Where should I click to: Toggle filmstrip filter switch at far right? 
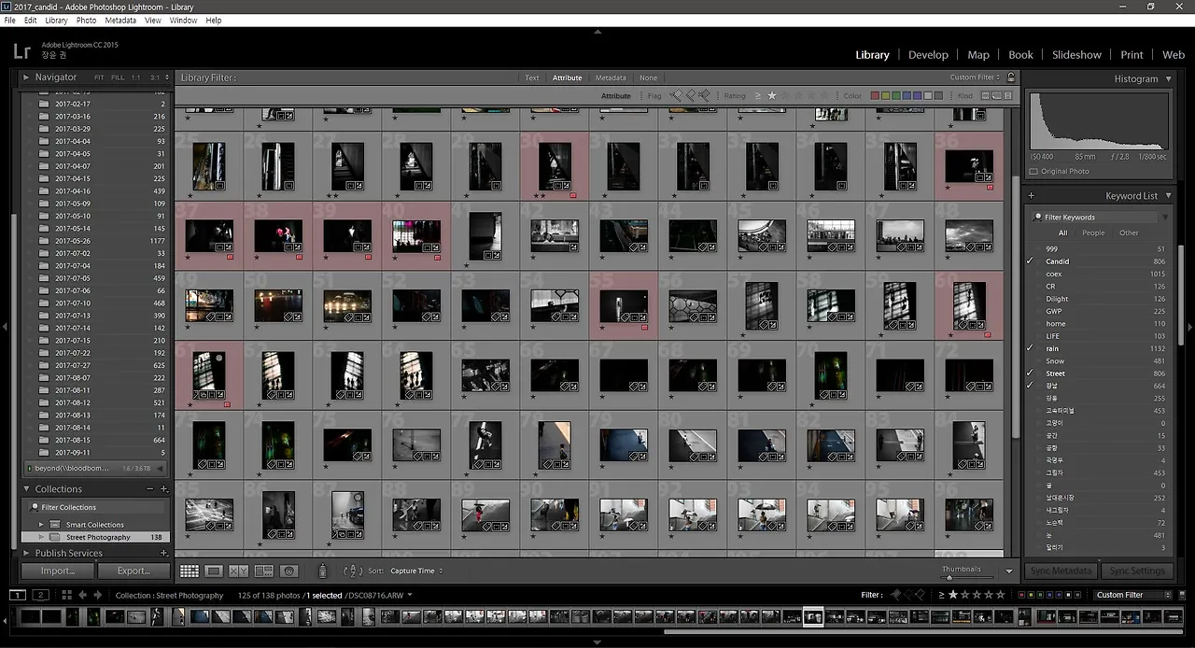coord(1182,595)
